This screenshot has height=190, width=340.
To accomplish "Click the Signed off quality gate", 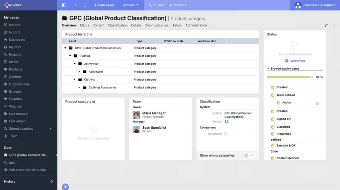I will 284,119.
